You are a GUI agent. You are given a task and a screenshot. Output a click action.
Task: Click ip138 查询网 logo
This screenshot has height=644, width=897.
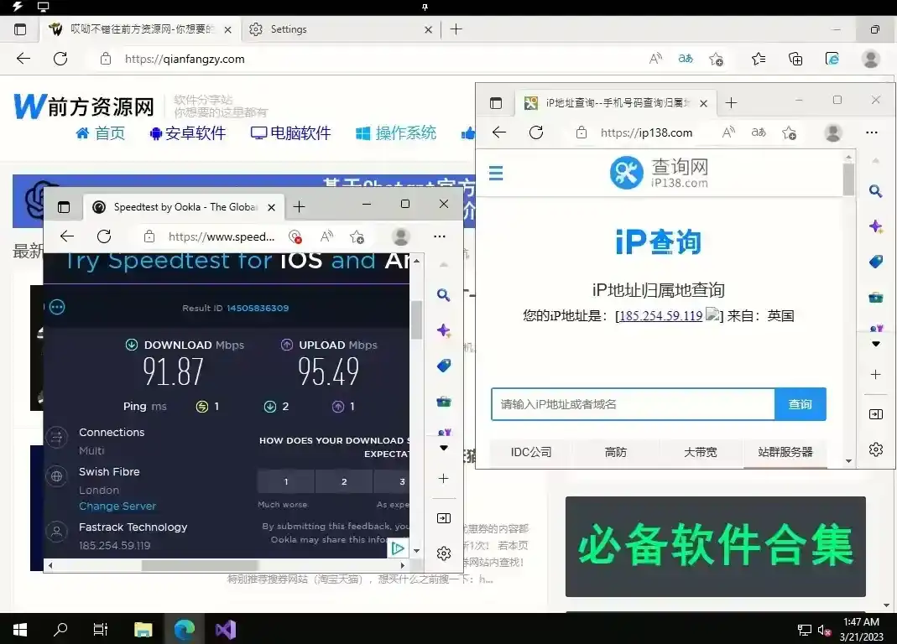(x=659, y=172)
